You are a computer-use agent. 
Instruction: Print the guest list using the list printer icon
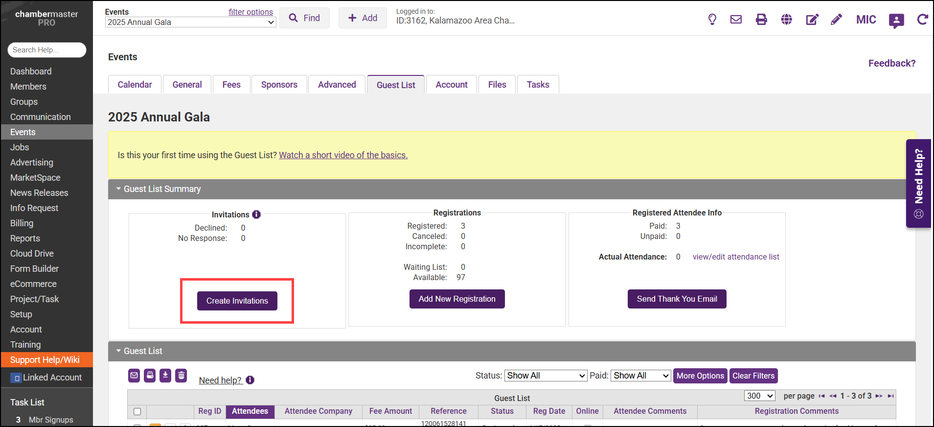pos(150,376)
